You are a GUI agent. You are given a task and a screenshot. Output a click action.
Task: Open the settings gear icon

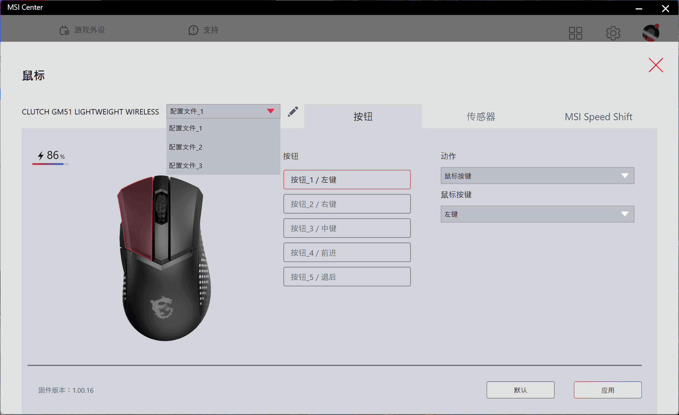[613, 33]
